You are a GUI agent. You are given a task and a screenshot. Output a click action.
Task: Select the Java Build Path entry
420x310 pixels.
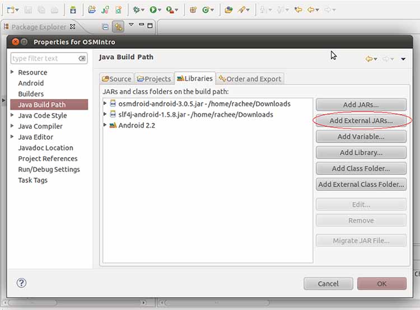coord(49,105)
